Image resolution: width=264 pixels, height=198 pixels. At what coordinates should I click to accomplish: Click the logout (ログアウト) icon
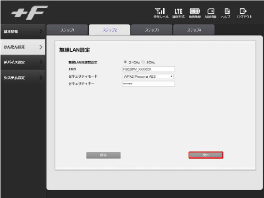coord(243,11)
